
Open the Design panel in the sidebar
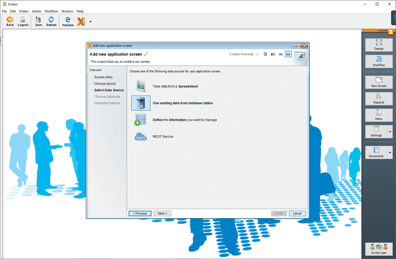click(x=379, y=44)
